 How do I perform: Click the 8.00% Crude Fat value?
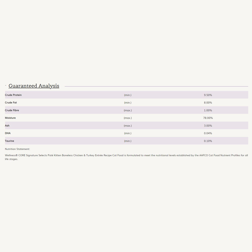208,103
